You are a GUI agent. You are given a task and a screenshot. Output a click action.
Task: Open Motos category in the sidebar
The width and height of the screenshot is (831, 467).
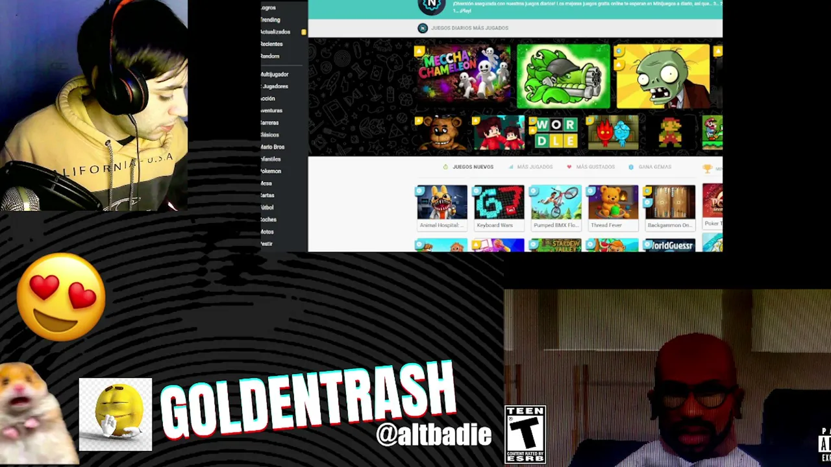pos(267,232)
